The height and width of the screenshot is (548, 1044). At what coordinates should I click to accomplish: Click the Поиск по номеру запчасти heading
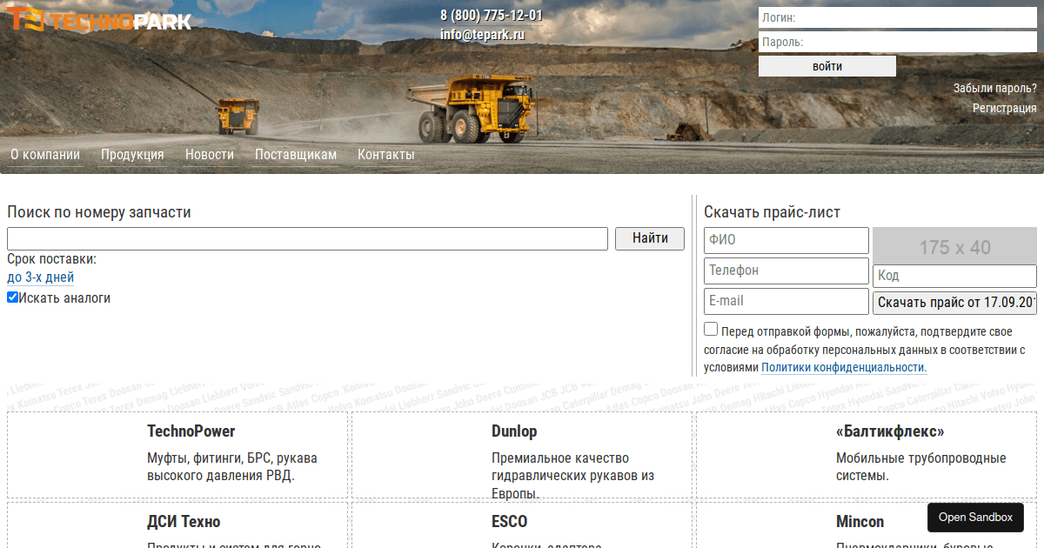pyautogui.click(x=99, y=212)
